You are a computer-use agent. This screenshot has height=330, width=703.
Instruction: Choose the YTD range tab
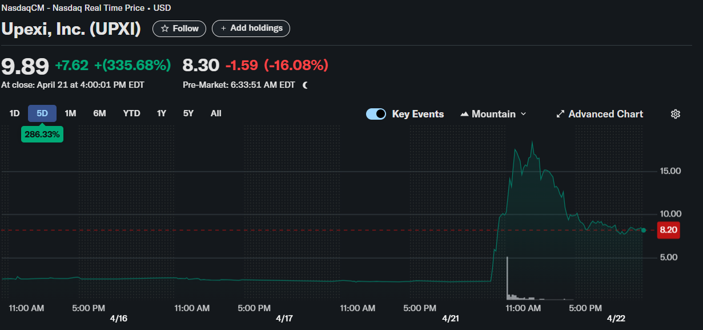[131, 113]
